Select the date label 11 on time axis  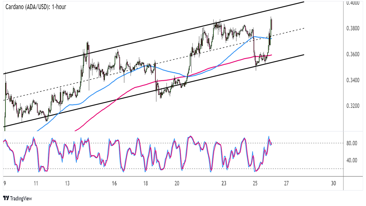(36, 183)
